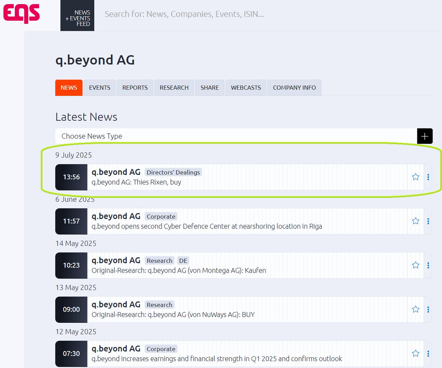Open more options for Q1 2025 earnings item
442x368 pixels.
(x=428, y=354)
